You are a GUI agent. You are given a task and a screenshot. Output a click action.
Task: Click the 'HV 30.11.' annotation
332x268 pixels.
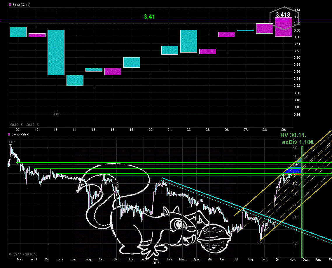[x=293, y=135]
